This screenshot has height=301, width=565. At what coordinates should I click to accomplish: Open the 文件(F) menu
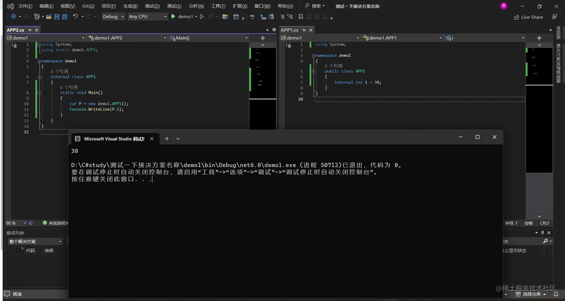(25, 6)
